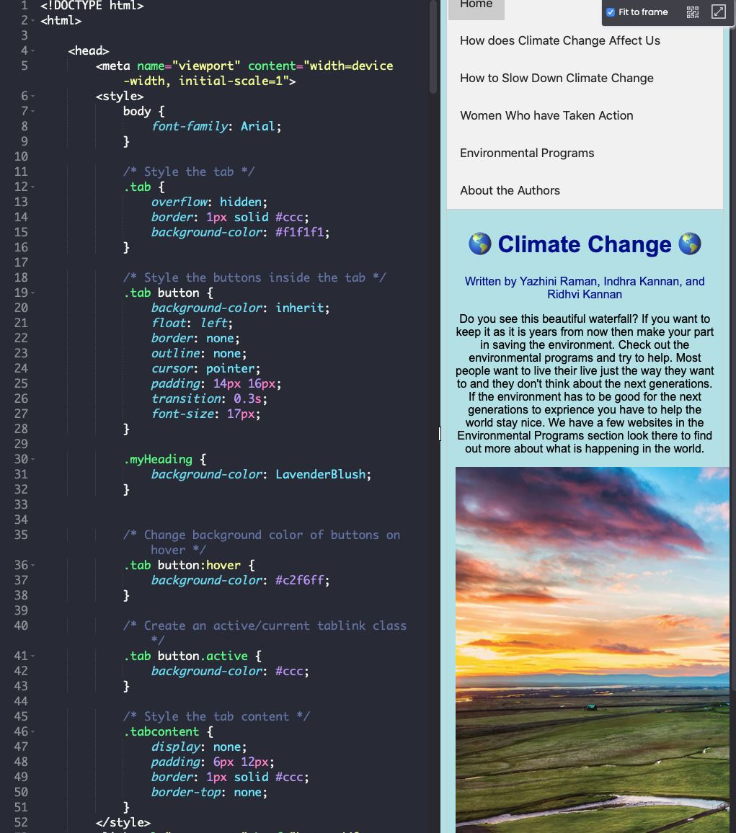Collapse the .myHeading rule fold arrow on line 30
Viewport: 736px width, 833px height.
(33, 460)
